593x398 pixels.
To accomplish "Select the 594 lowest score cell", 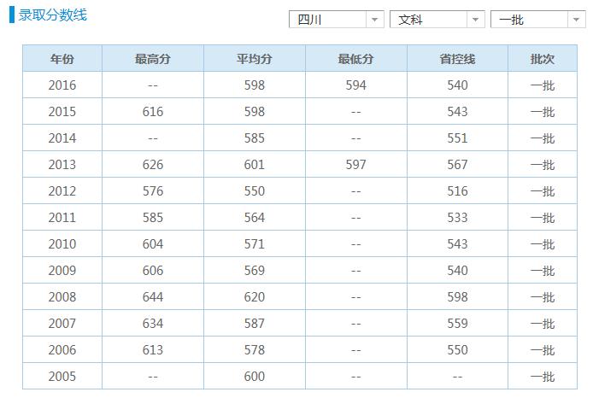I will [x=356, y=85].
